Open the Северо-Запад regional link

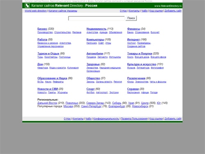pos(95,103)
